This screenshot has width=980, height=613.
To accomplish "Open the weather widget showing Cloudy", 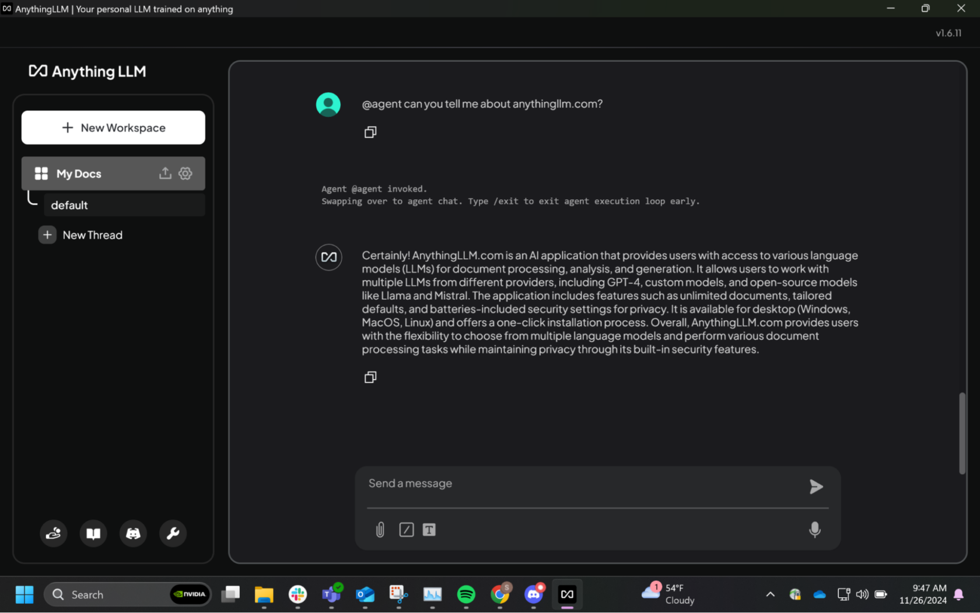I will [668, 594].
